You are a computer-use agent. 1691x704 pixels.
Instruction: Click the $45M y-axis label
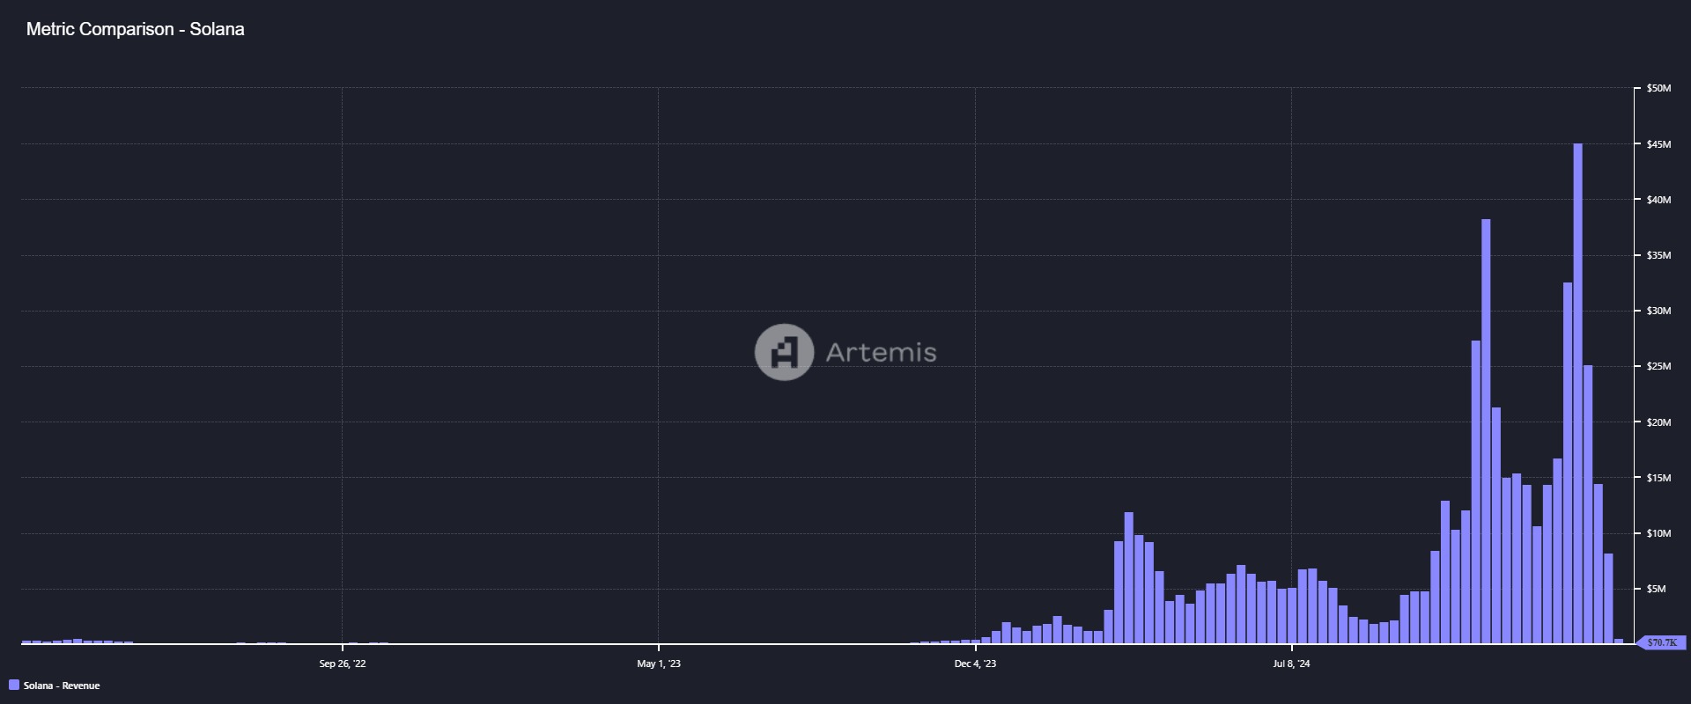click(1658, 144)
